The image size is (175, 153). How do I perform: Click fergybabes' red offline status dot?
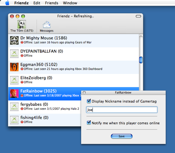(22, 109)
